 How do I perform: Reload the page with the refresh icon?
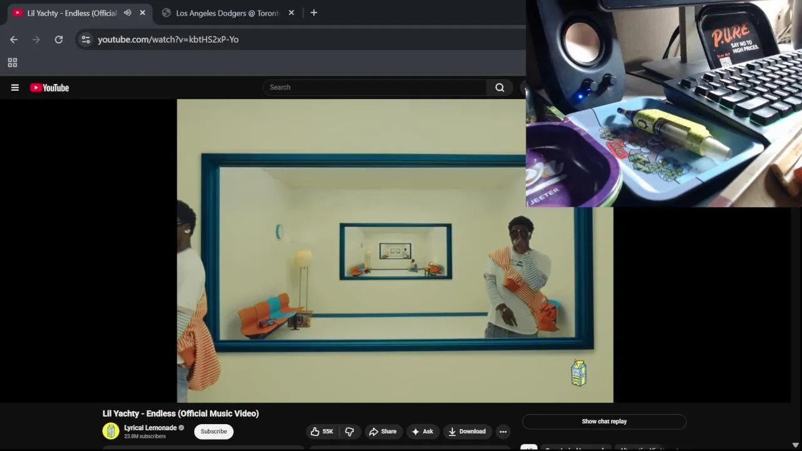click(x=58, y=39)
